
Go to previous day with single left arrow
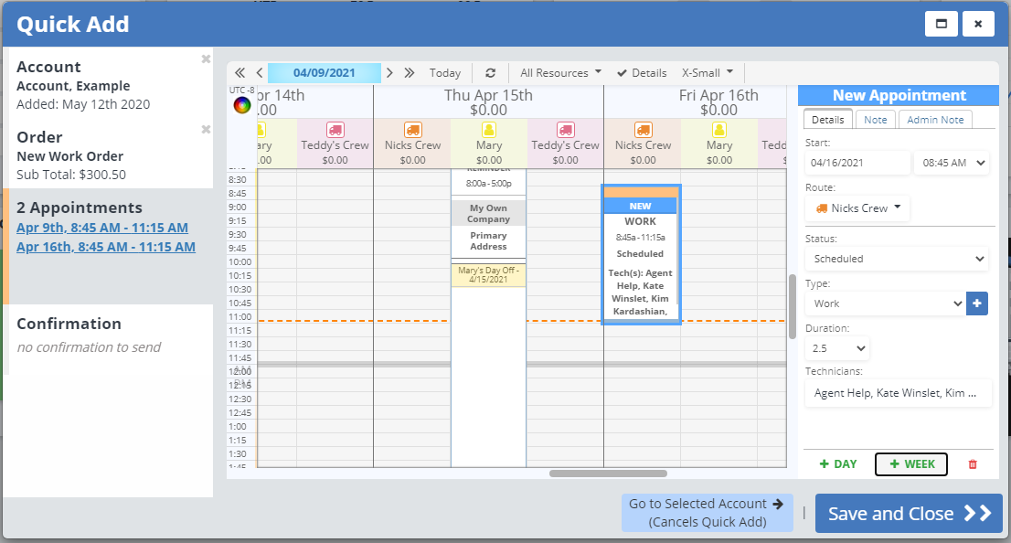[260, 73]
